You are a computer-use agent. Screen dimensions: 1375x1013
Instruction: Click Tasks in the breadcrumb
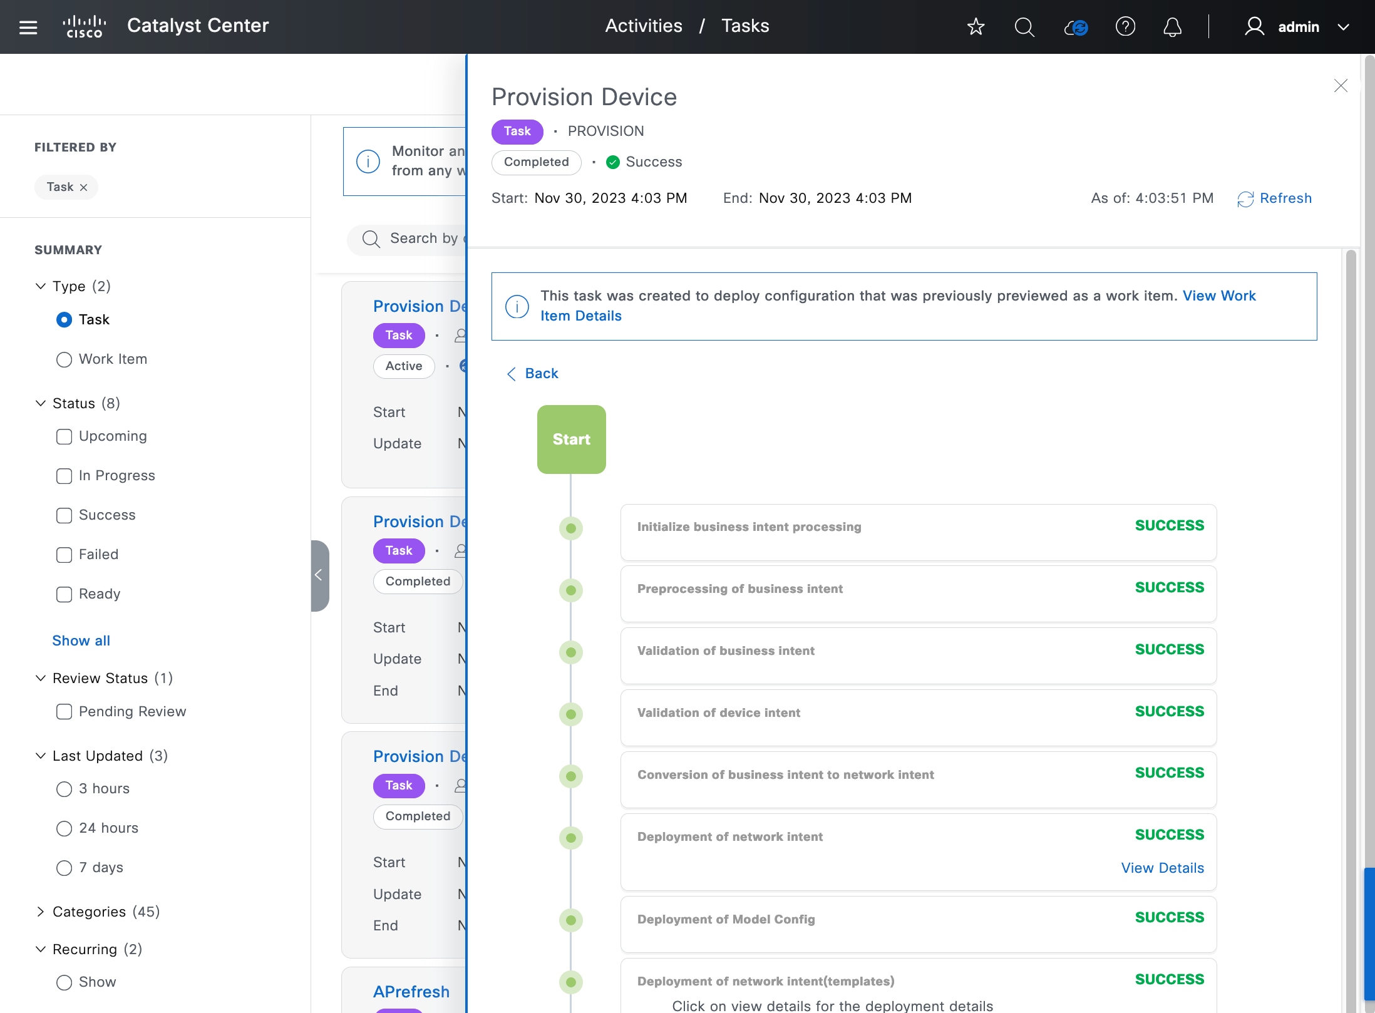click(744, 26)
